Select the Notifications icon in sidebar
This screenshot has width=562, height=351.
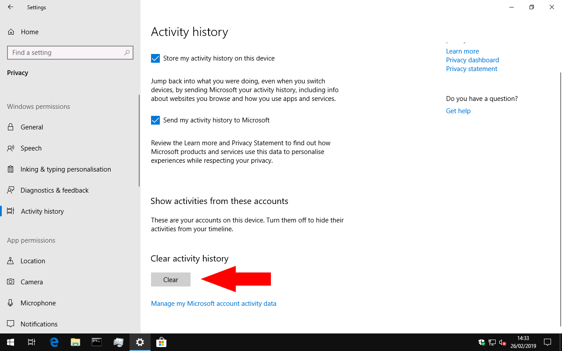[11, 324]
